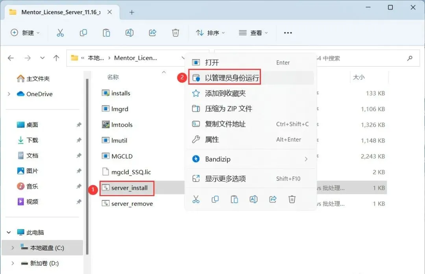Open 图片 in navigation pane
The height and width of the screenshot is (274, 425).
[x=28, y=171]
